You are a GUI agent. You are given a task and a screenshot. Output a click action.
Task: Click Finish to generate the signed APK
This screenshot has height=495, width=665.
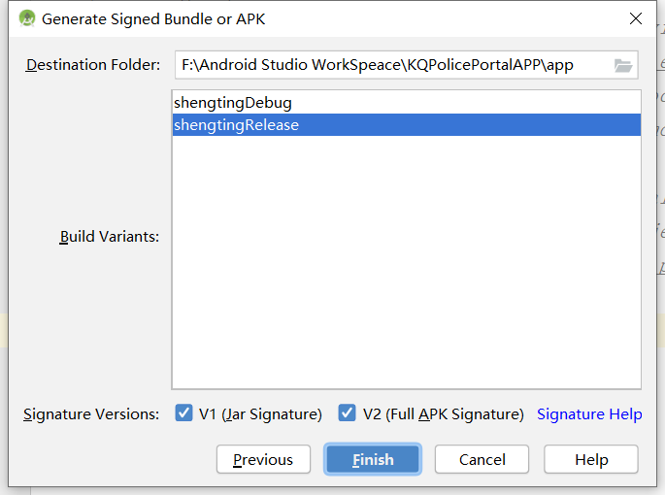tap(373, 459)
